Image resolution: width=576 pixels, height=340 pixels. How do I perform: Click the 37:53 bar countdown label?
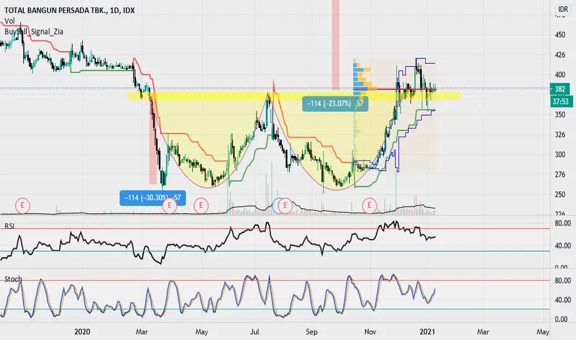point(561,101)
